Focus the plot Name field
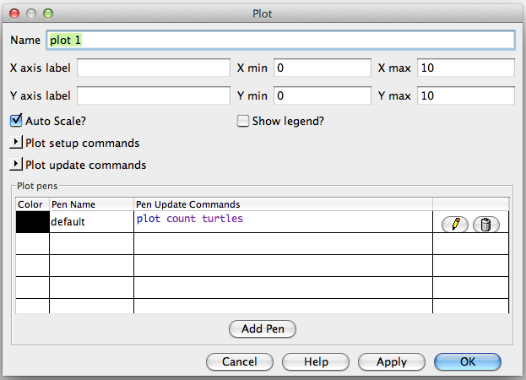The width and height of the screenshot is (526, 380). click(x=280, y=41)
